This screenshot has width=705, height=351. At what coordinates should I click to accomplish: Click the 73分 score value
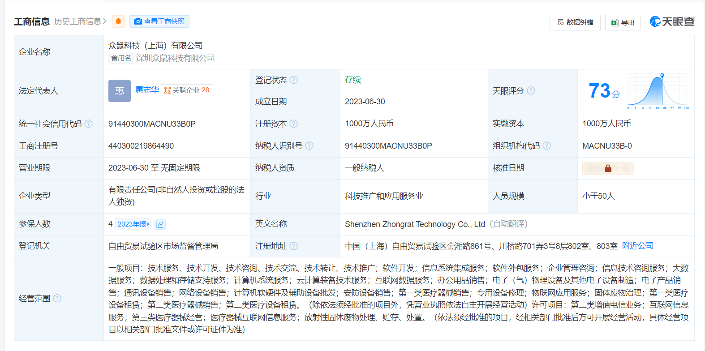[604, 91]
